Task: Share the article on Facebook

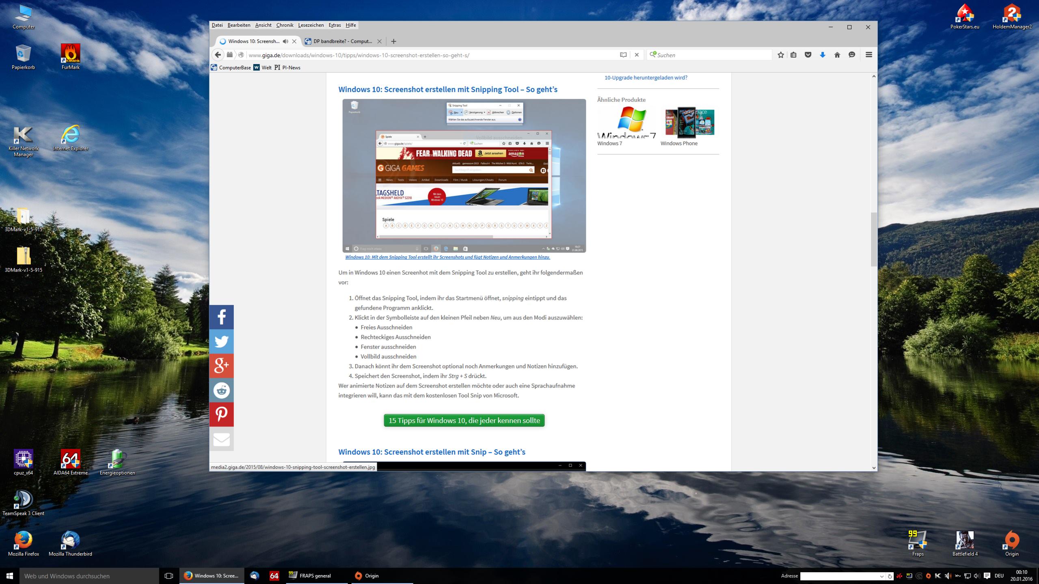Action: (x=221, y=317)
